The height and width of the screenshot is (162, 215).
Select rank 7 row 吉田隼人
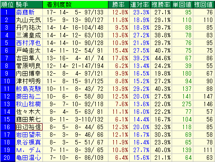[107, 58]
